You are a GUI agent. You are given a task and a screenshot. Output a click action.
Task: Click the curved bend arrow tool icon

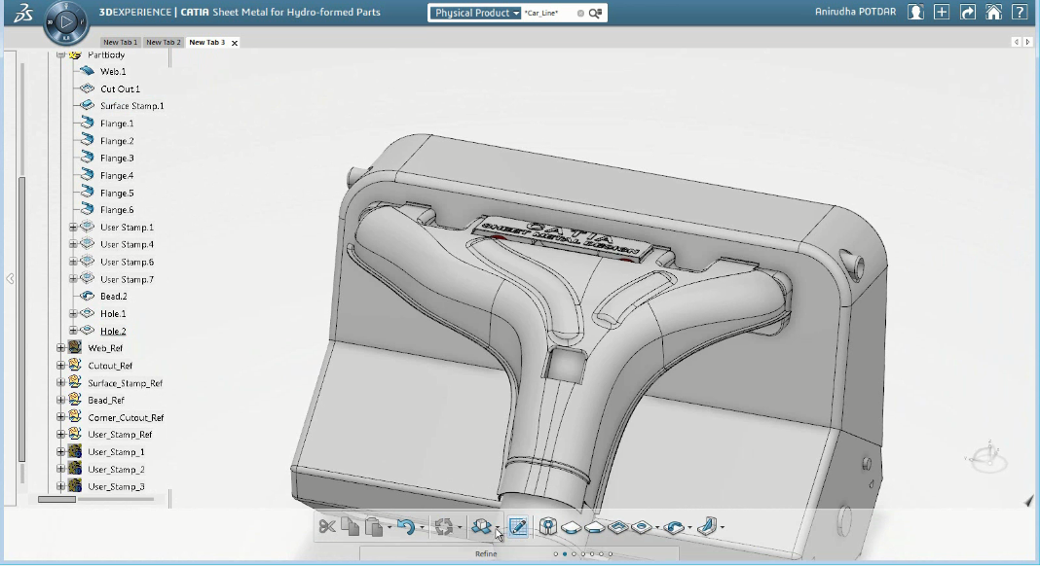coord(674,527)
